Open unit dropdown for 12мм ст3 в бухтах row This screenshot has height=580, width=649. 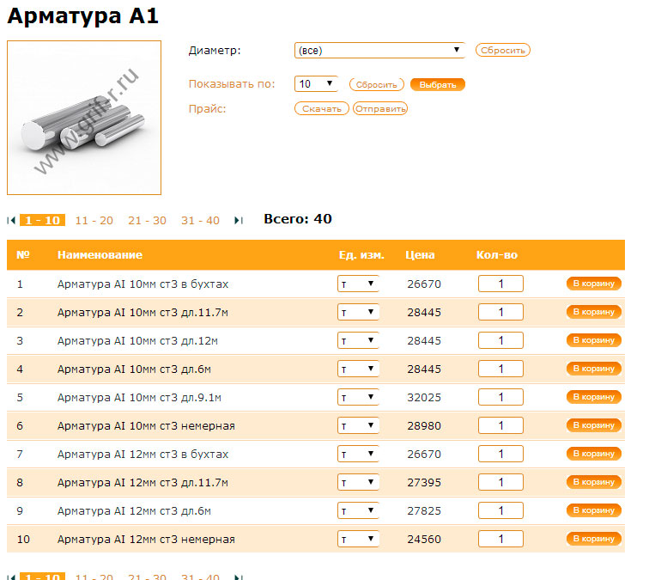pos(358,454)
